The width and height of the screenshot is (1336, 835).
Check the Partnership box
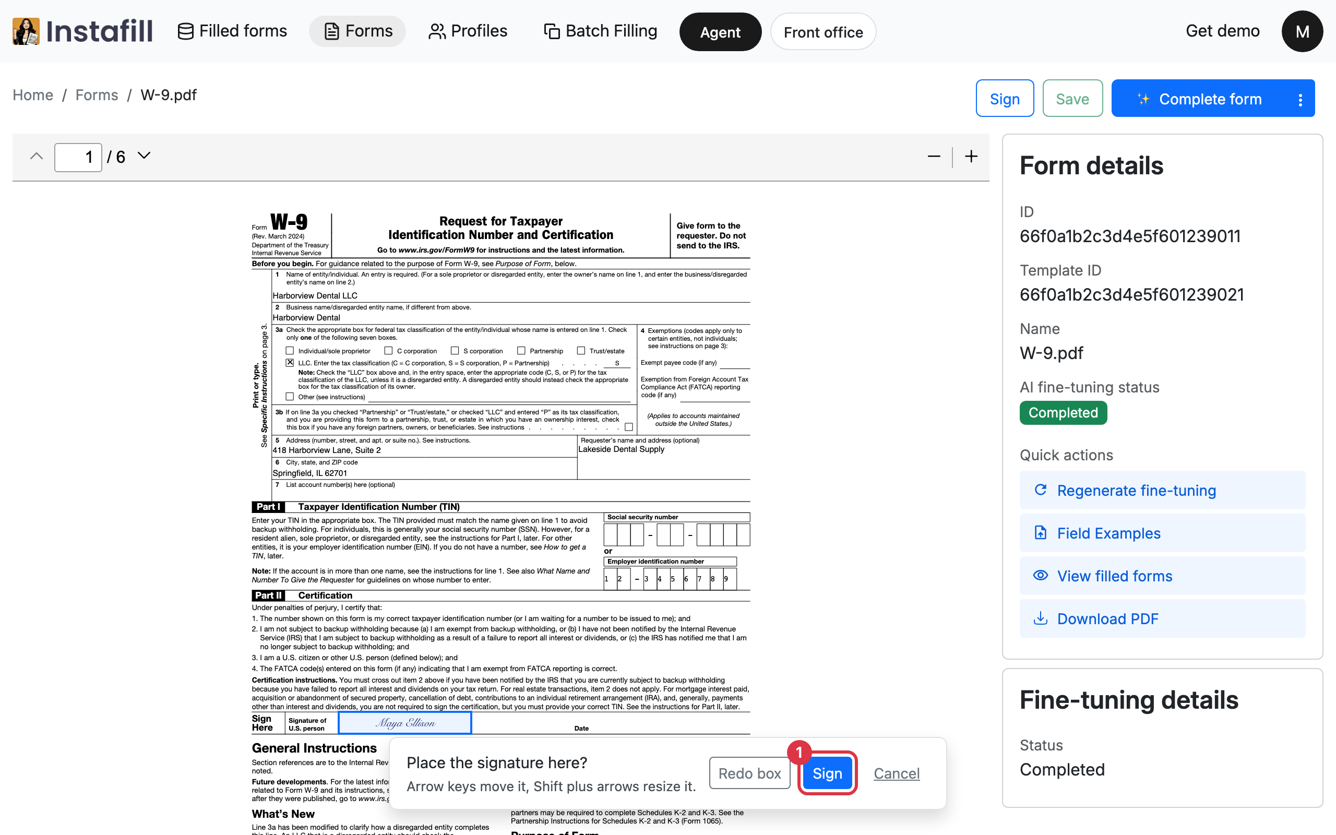(521, 351)
